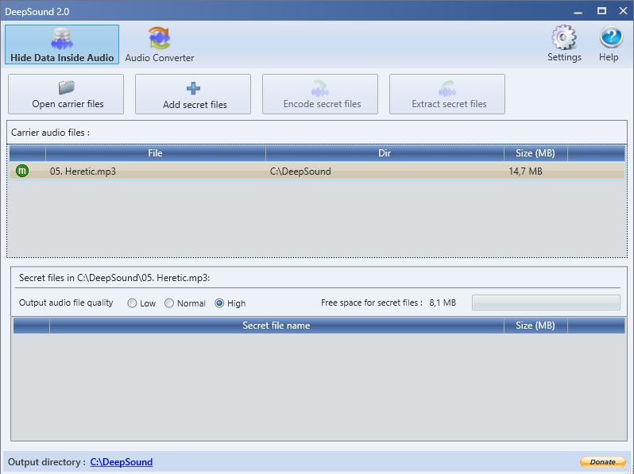Click the folder icon on Open carrier files
634x474 pixels.
(x=67, y=87)
